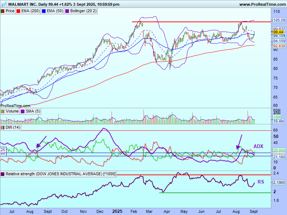287x215 pixels.
Task: Click the 2025 year label on time axis
Action: tap(117, 211)
